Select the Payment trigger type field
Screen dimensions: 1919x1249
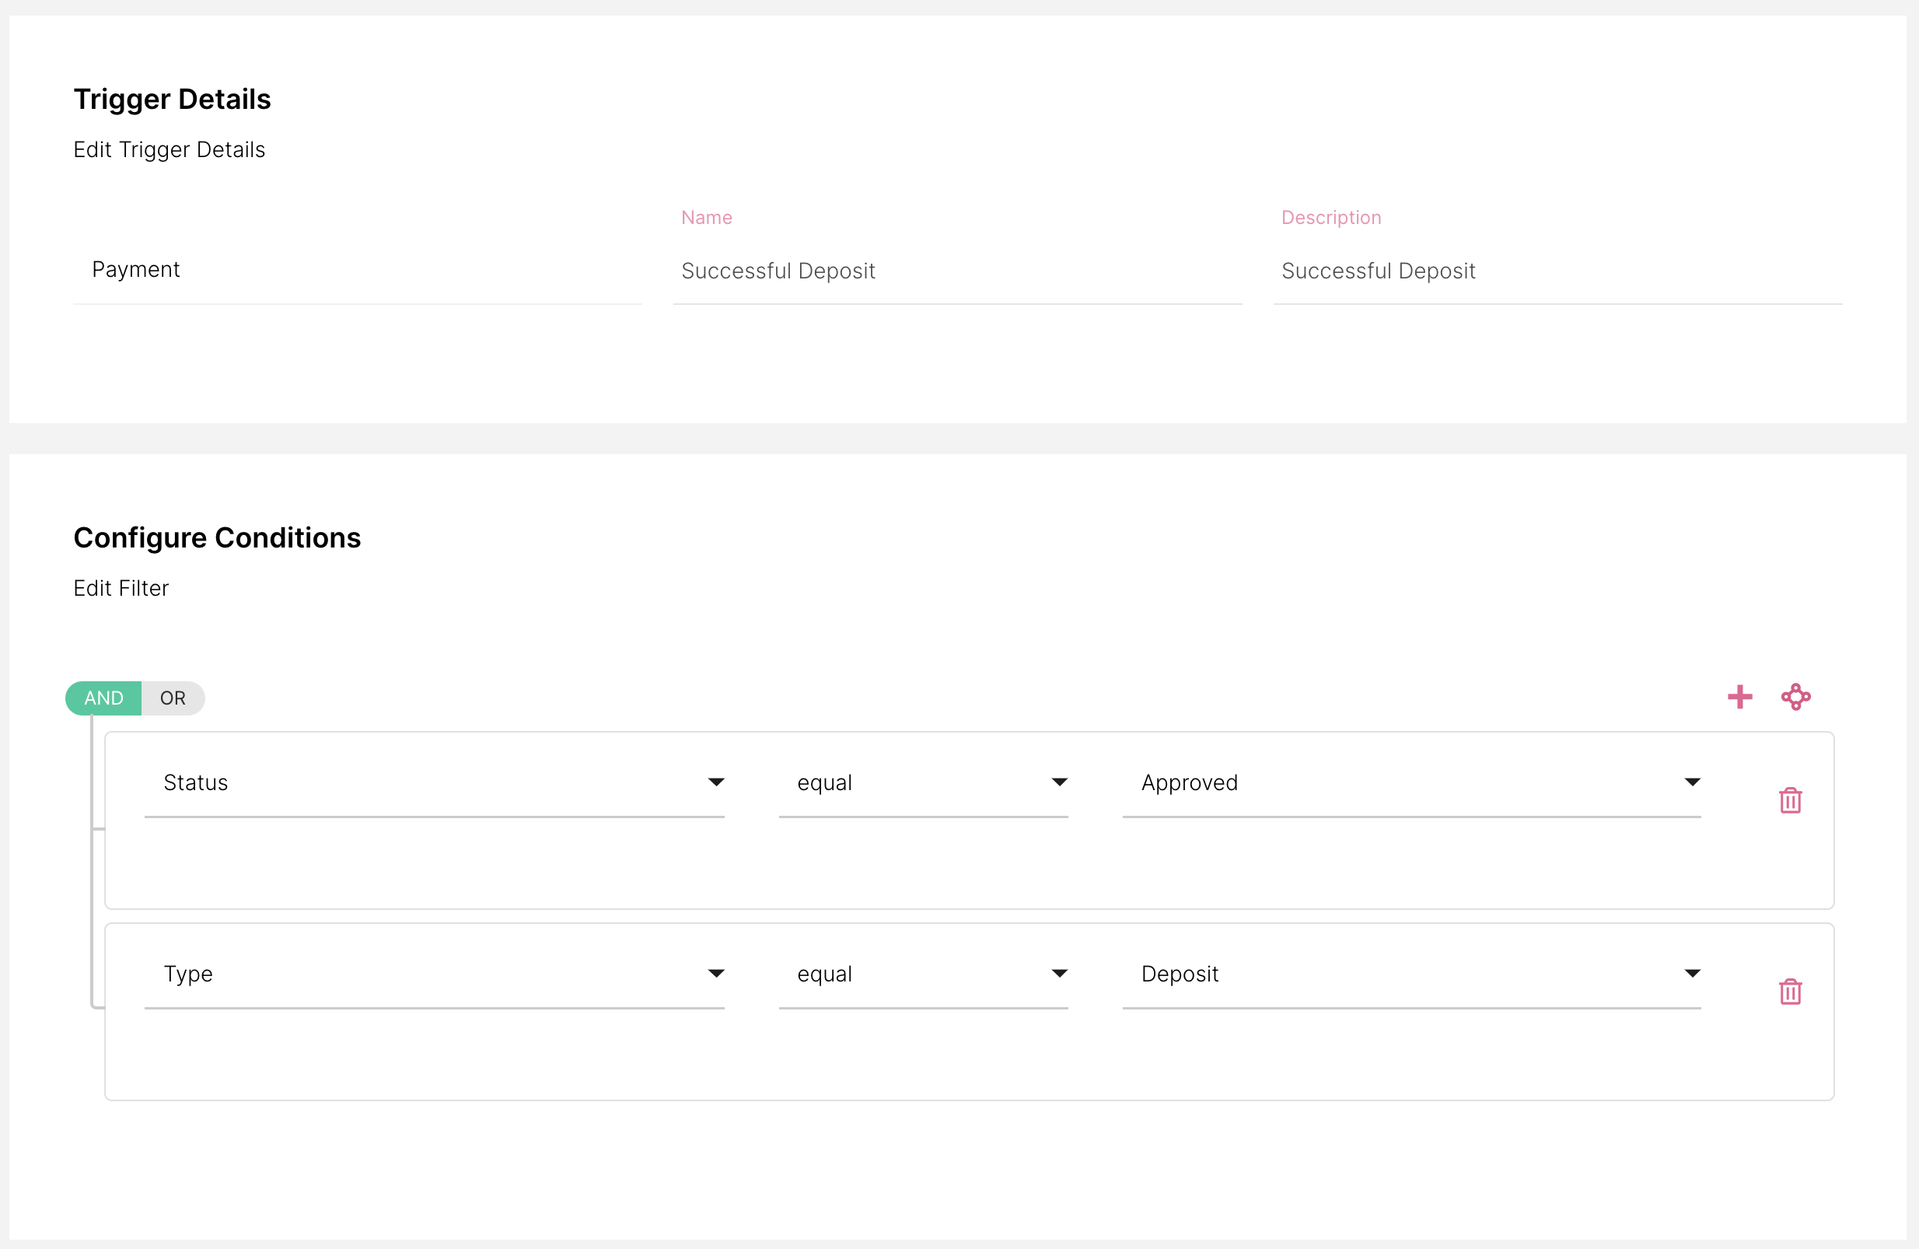(x=357, y=270)
